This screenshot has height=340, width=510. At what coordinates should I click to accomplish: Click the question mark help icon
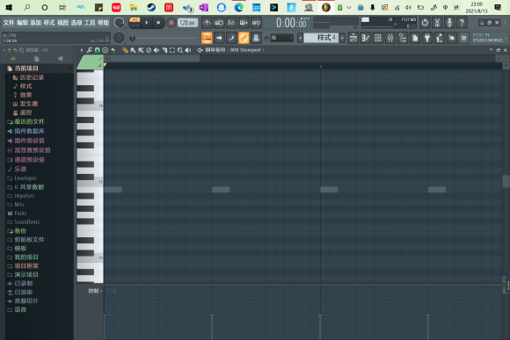coord(462,23)
